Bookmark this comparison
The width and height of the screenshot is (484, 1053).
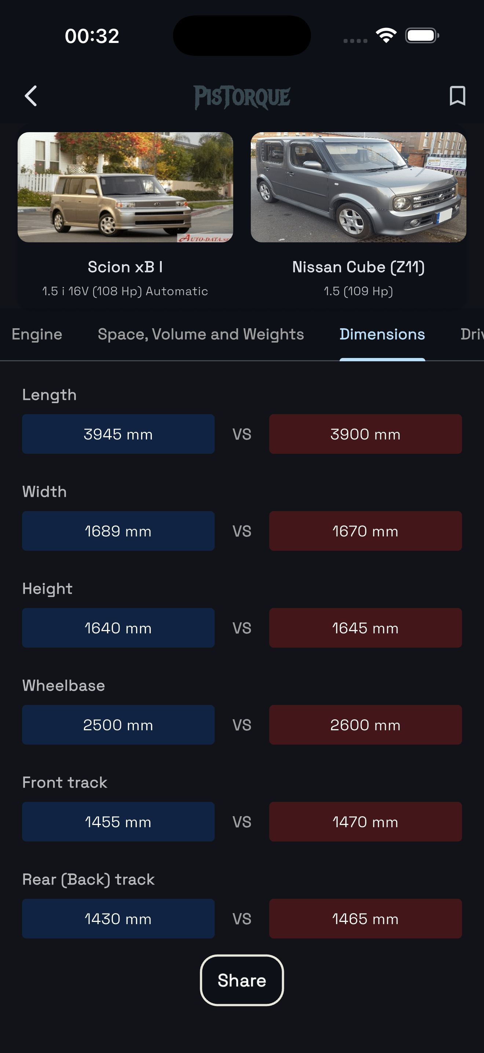(457, 96)
